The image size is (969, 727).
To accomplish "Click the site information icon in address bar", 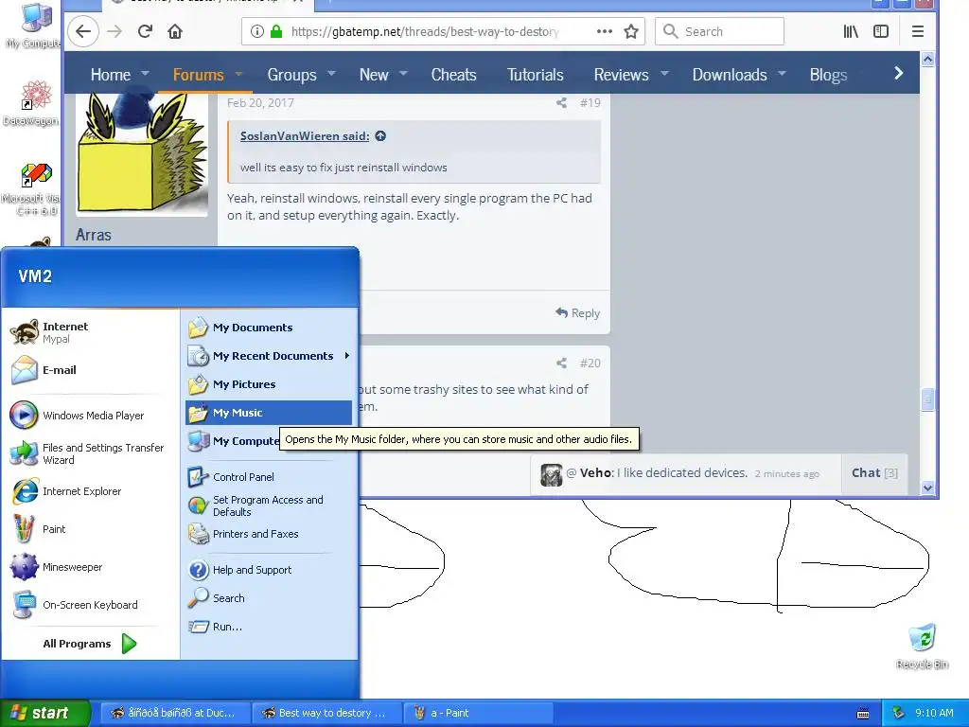I will [x=257, y=31].
